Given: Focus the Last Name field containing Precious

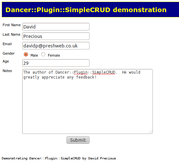Looking at the screenshot, I should (56, 36).
